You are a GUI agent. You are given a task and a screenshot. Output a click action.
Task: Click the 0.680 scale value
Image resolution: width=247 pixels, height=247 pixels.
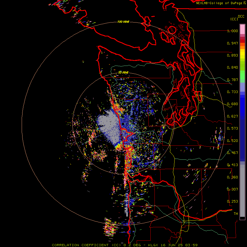(232, 104)
